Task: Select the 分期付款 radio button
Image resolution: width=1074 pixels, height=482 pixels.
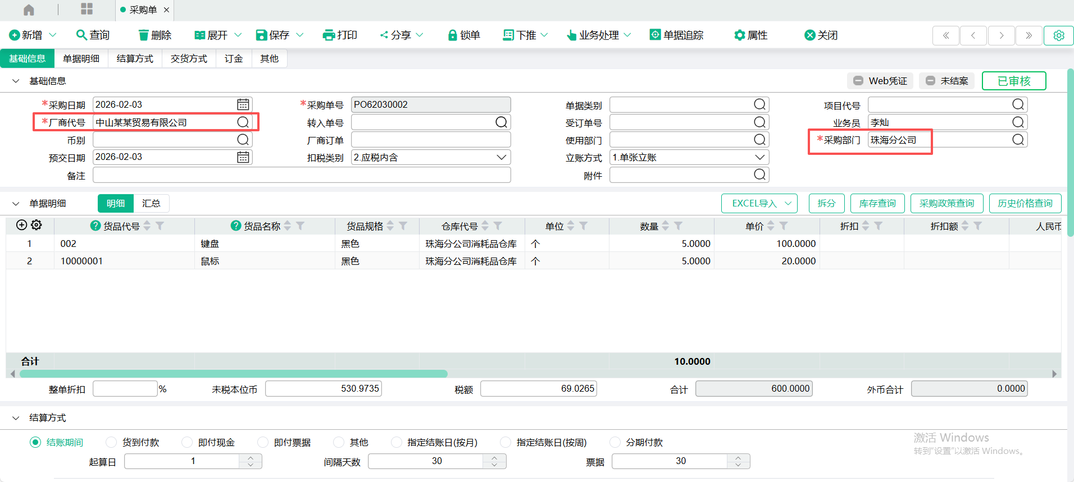Action: [615, 442]
